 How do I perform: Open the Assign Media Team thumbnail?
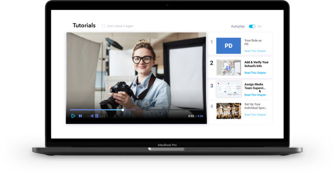(x=229, y=89)
